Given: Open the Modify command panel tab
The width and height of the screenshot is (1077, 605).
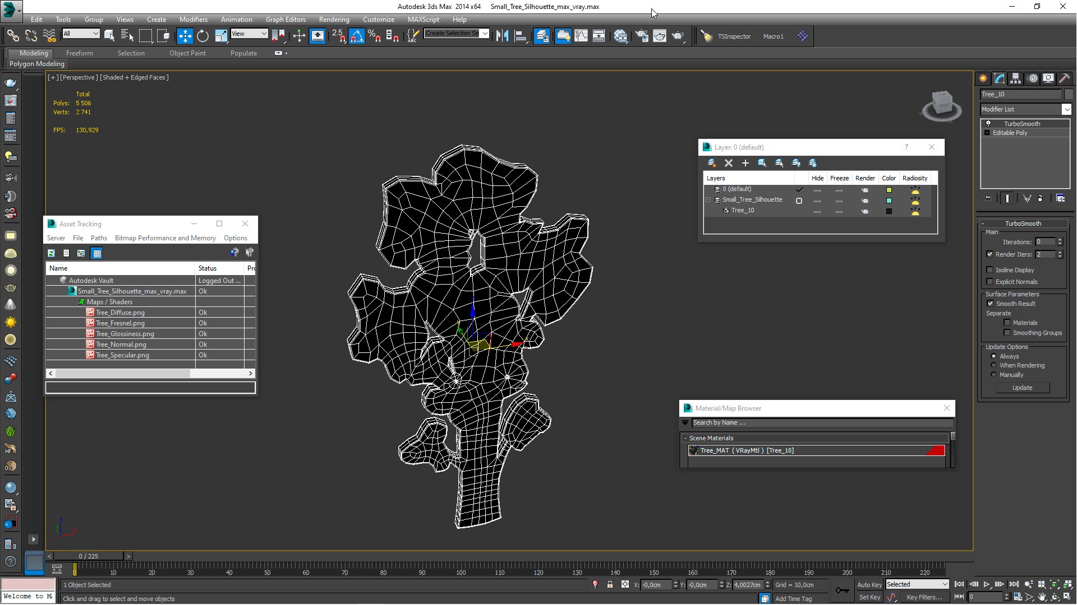Looking at the screenshot, I should 1000,78.
